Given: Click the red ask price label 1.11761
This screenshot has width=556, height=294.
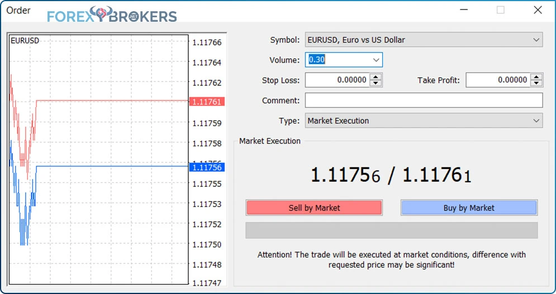Looking at the screenshot, I should pos(207,102).
